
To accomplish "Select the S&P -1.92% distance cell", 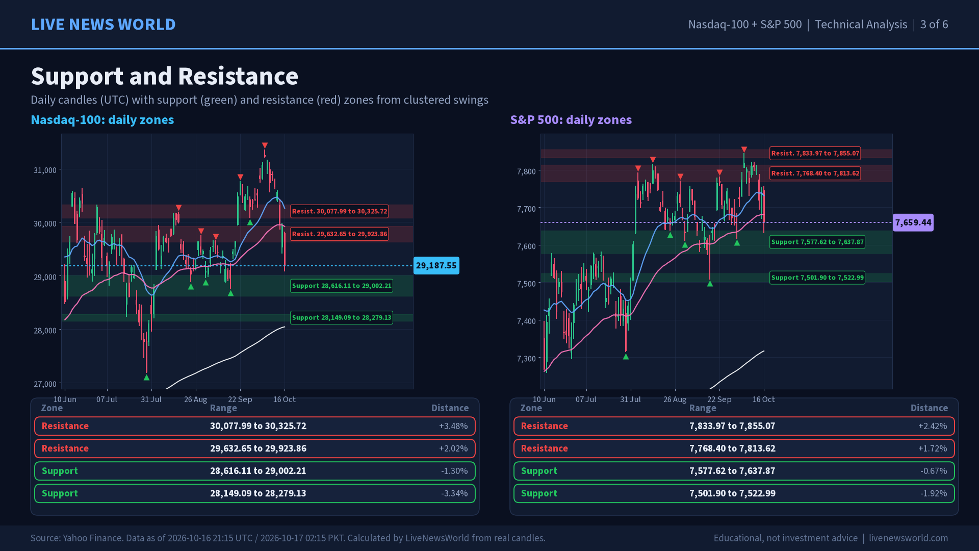I will coord(934,493).
